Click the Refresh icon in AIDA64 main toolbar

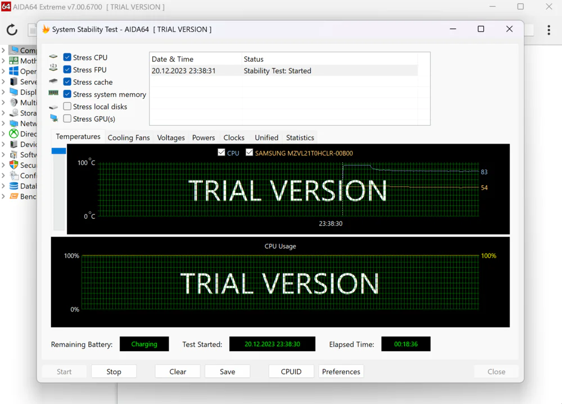click(x=12, y=30)
